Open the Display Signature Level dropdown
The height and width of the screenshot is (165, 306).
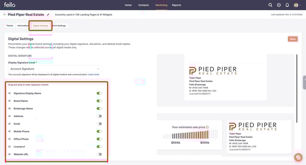pos(55,69)
